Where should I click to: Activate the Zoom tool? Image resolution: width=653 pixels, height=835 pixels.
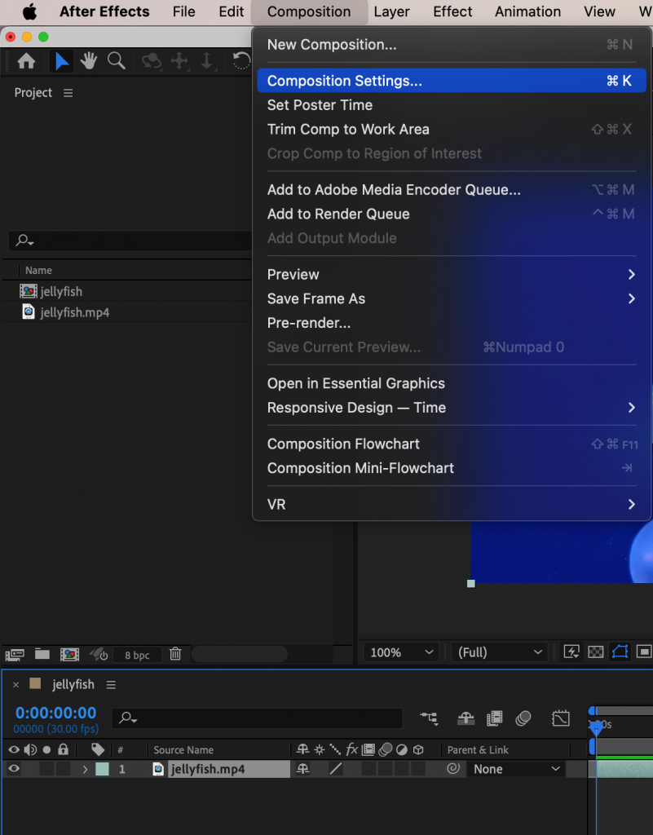[x=117, y=61]
